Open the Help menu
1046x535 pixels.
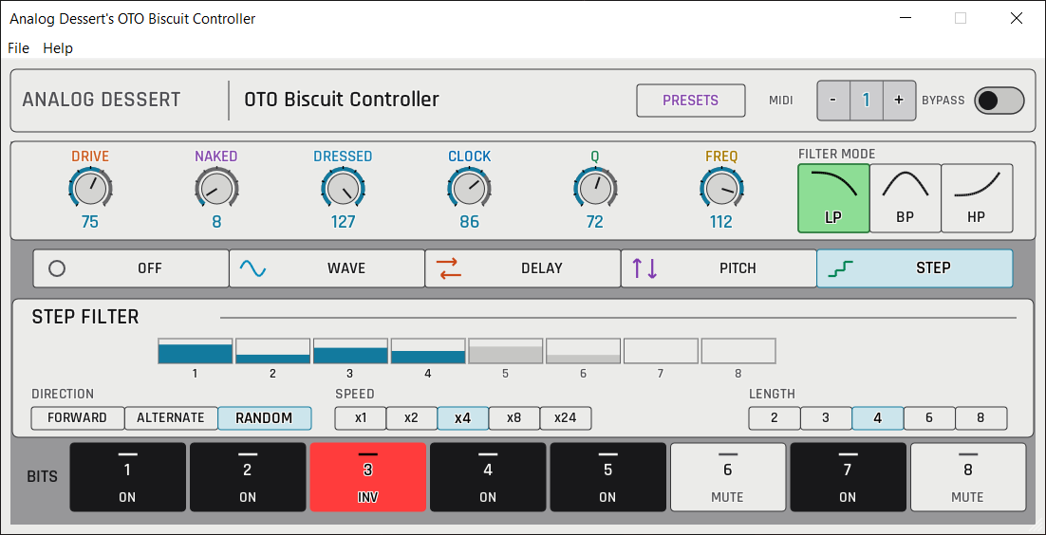(58, 48)
